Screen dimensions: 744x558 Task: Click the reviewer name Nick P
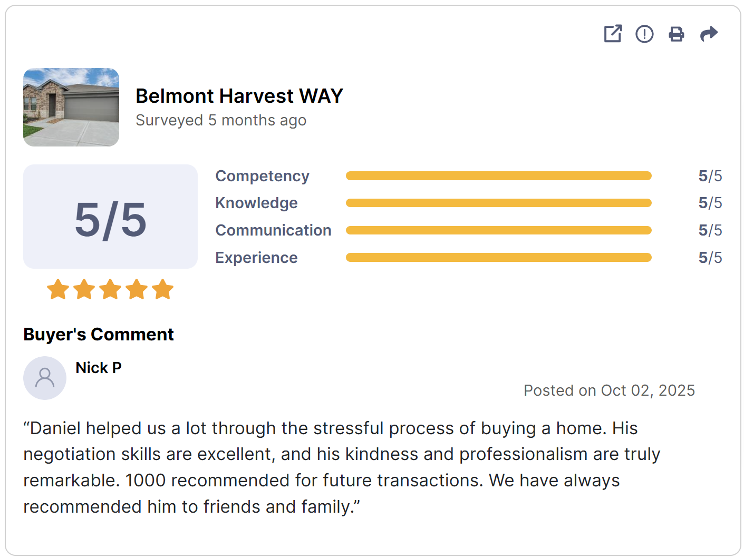(99, 368)
